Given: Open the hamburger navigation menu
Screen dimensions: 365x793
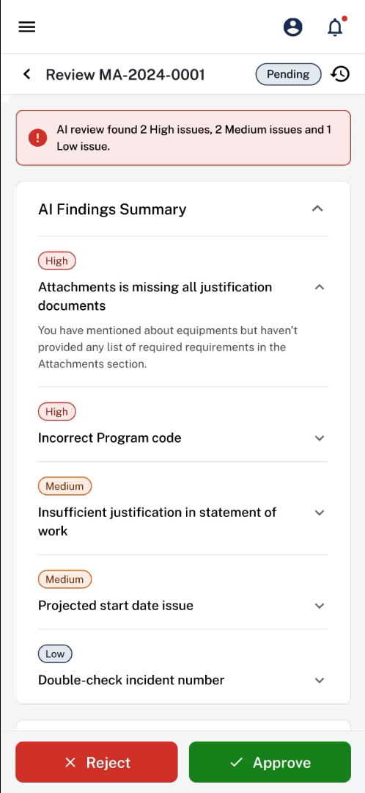Looking at the screenshot, I should tap(27, 27).
